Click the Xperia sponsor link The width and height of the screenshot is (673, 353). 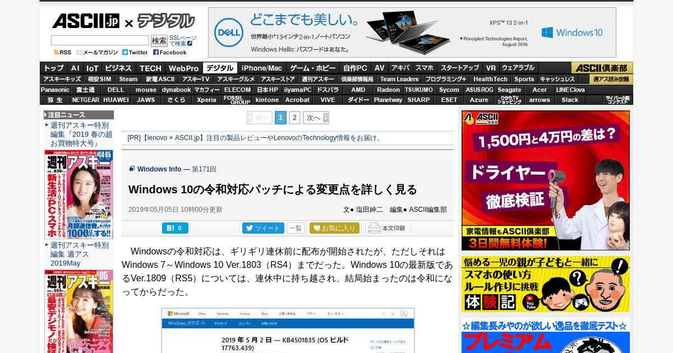(207, 100)
